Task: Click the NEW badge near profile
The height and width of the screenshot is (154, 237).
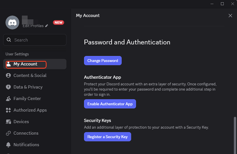Action: coord(59,23)
